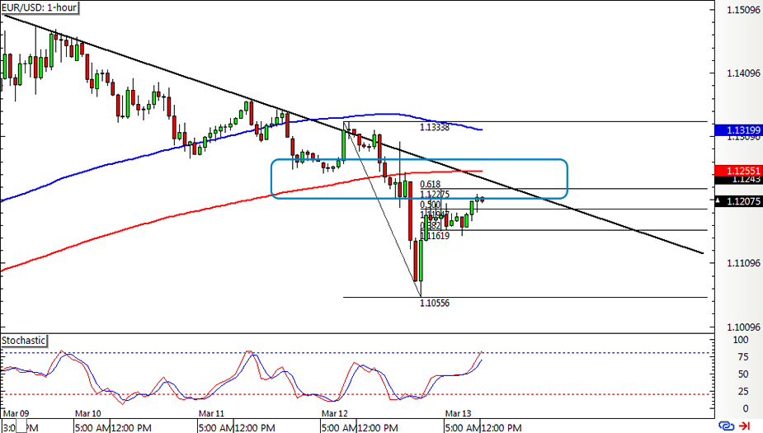
Task: Click the Mar 12 date label
Action: pos(335,413)
